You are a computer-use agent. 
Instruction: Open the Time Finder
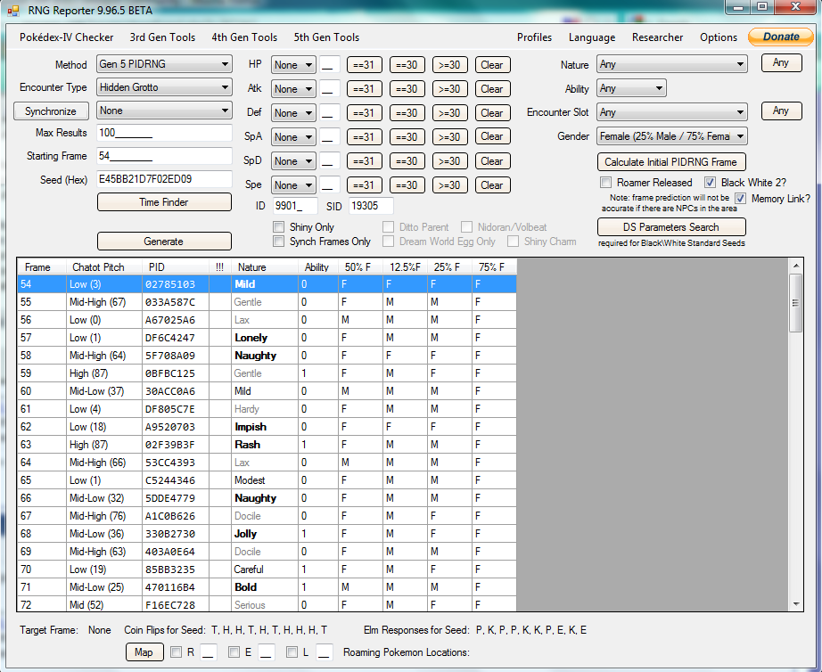164,202
